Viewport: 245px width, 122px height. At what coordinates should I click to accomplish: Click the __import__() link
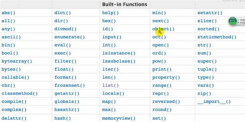(x=214, y=102)
